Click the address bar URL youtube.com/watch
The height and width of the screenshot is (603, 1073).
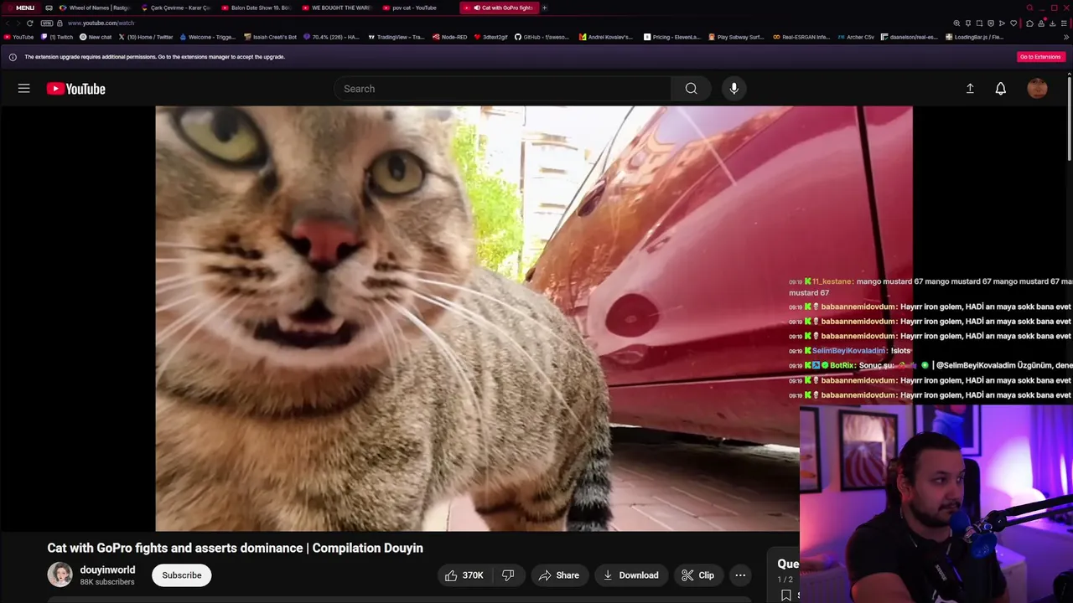[101, 23]
